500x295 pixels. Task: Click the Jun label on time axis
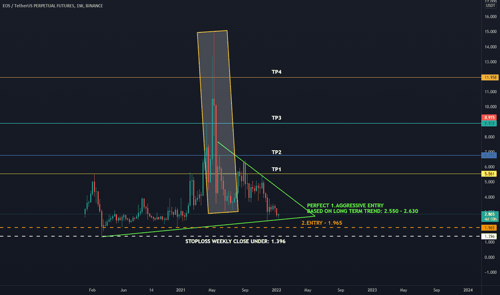[x=123, y=290]
